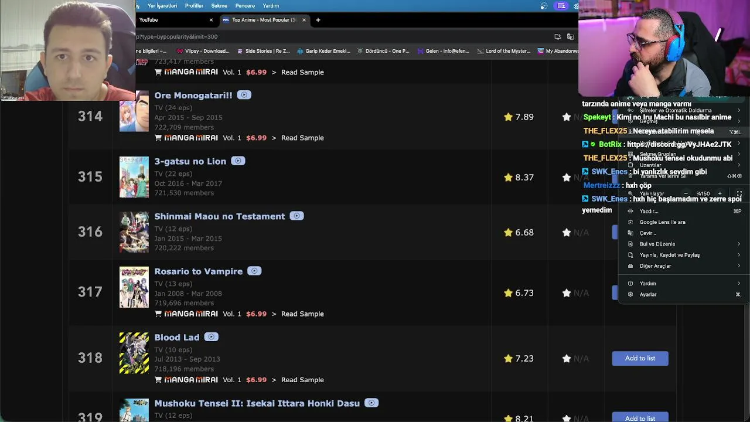The height and width of the screenshot is (422, 750).
Task: Open a new browser tab
Action: (318, 20)
